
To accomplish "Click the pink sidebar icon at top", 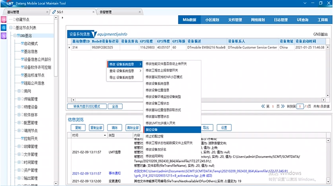I will pos(4,20).
